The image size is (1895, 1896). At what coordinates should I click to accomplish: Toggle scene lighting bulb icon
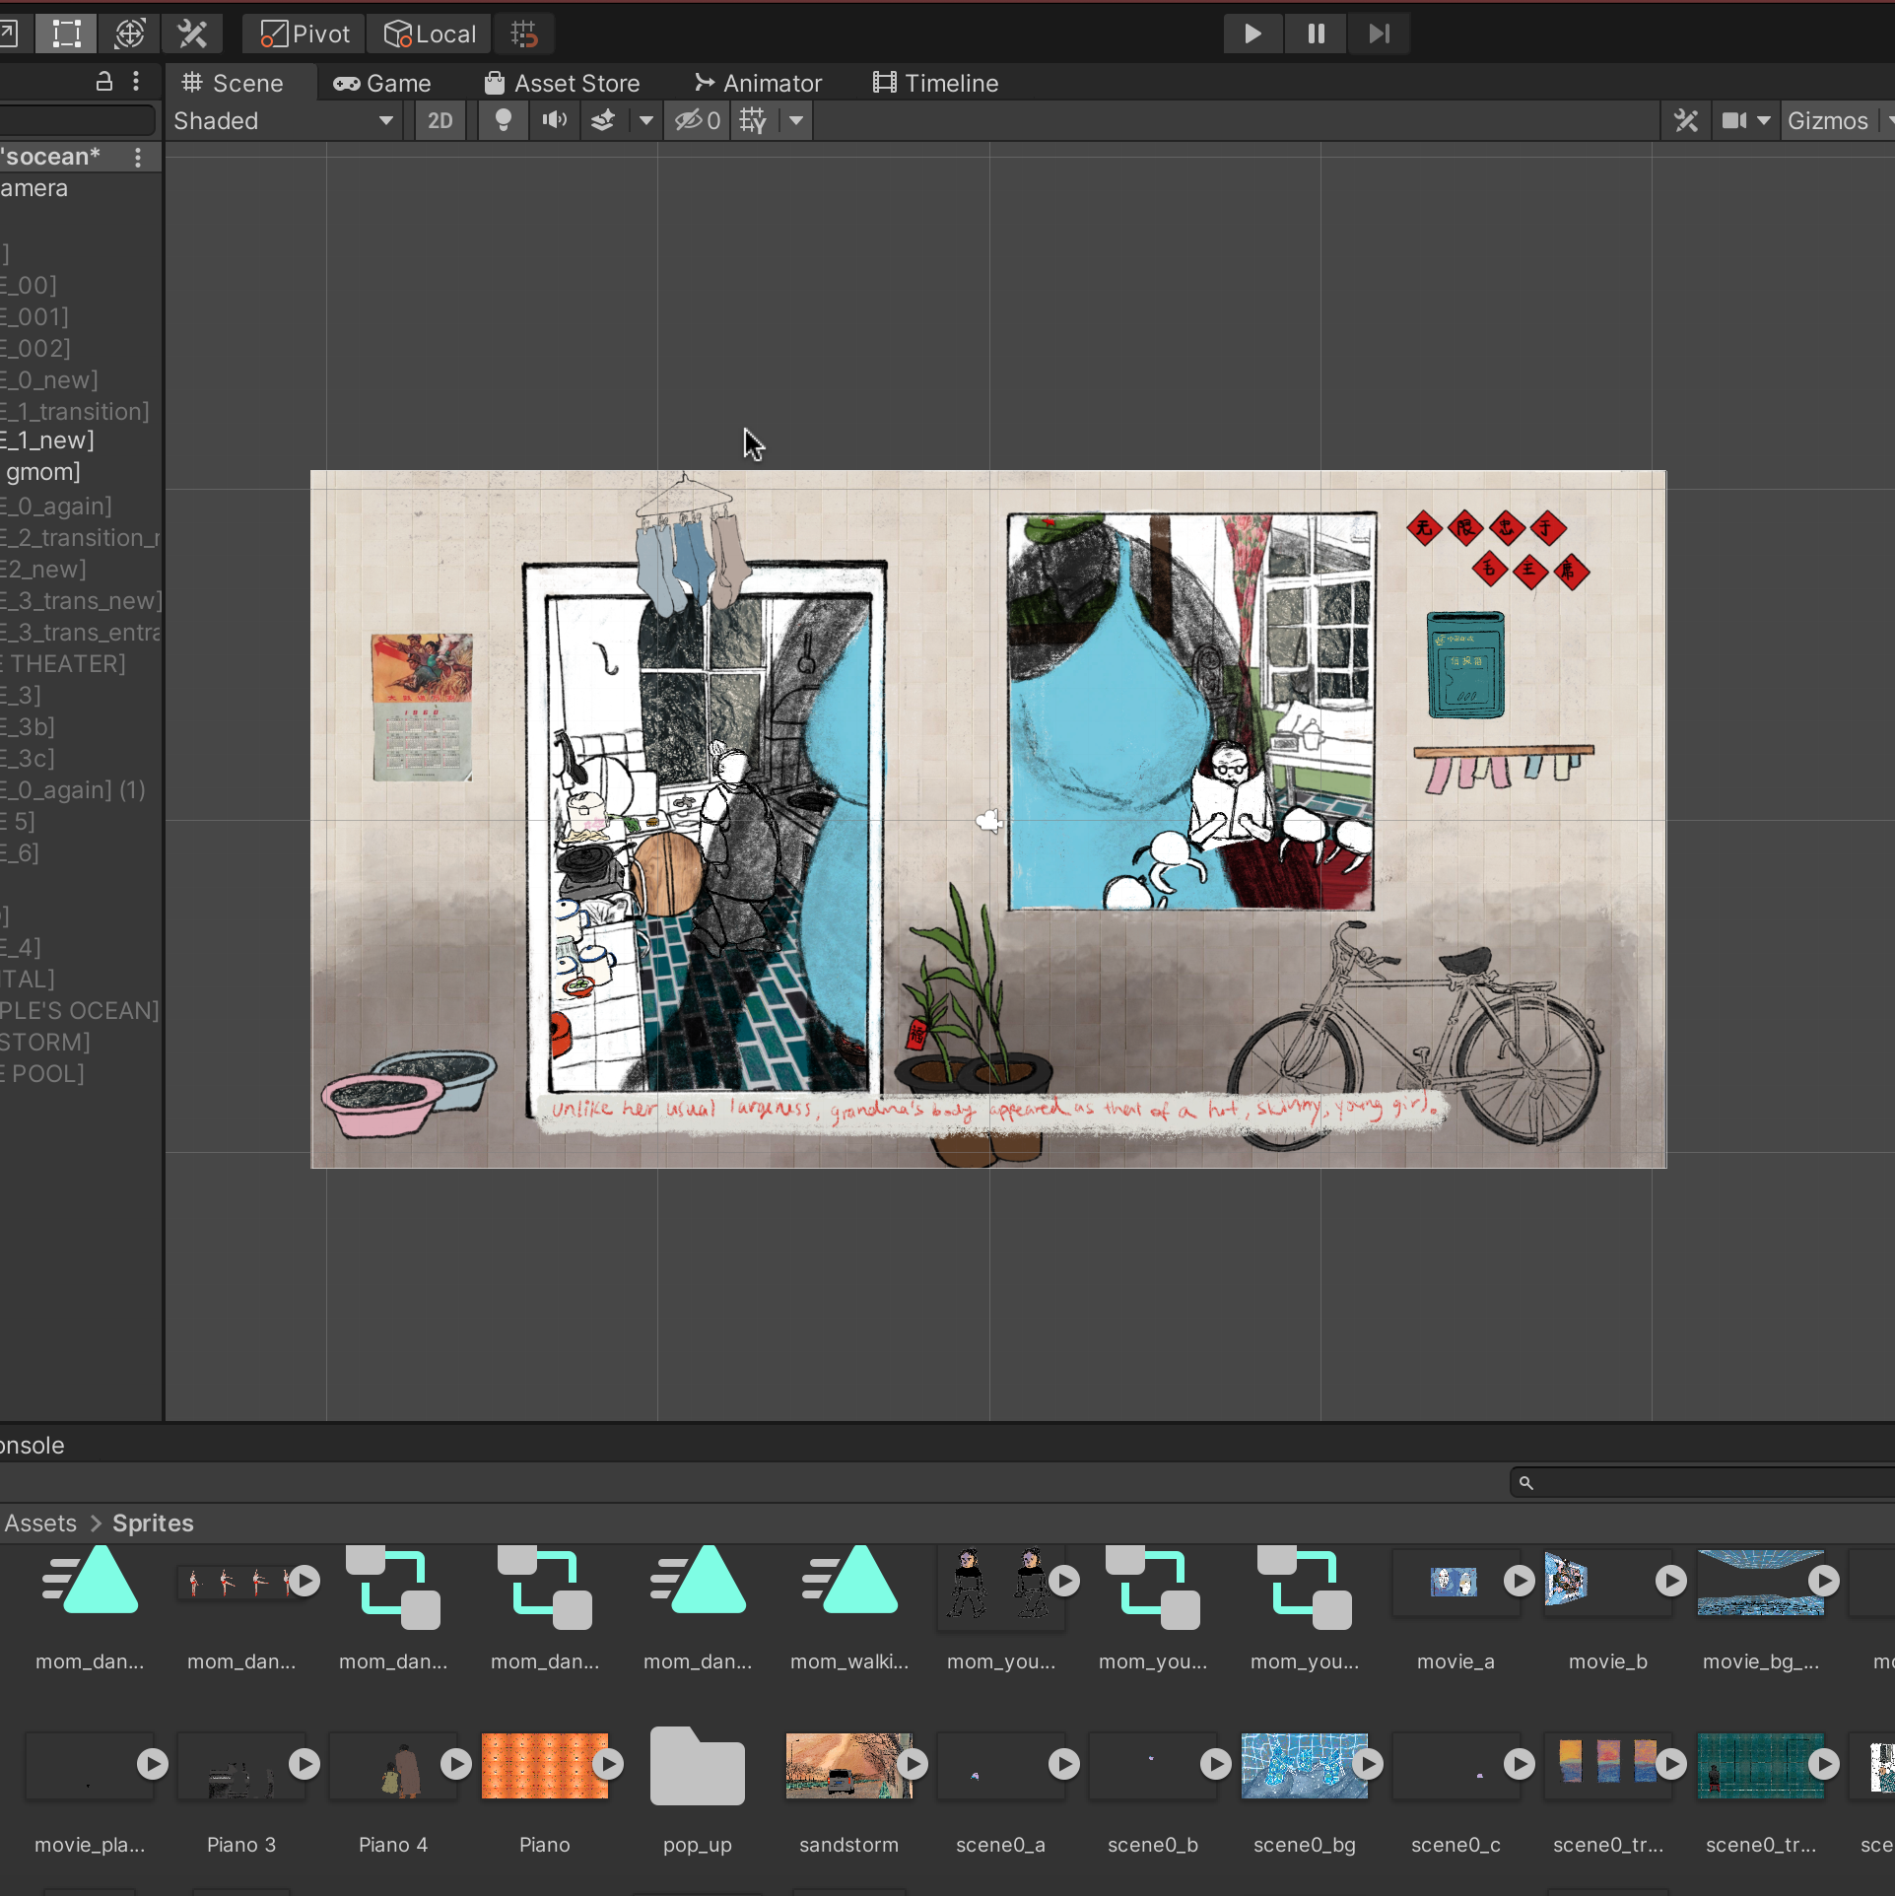pyautogui.click(x=503, y=120)
